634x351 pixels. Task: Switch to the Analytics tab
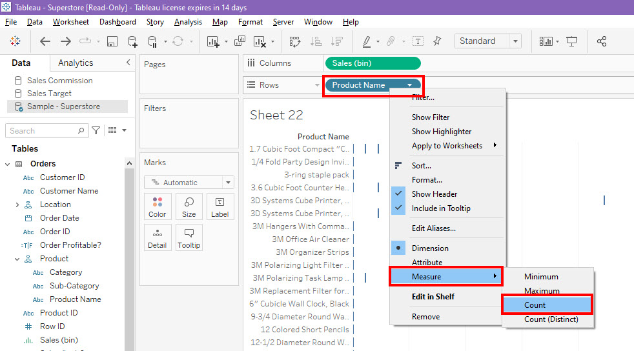(x=76, y=63)
